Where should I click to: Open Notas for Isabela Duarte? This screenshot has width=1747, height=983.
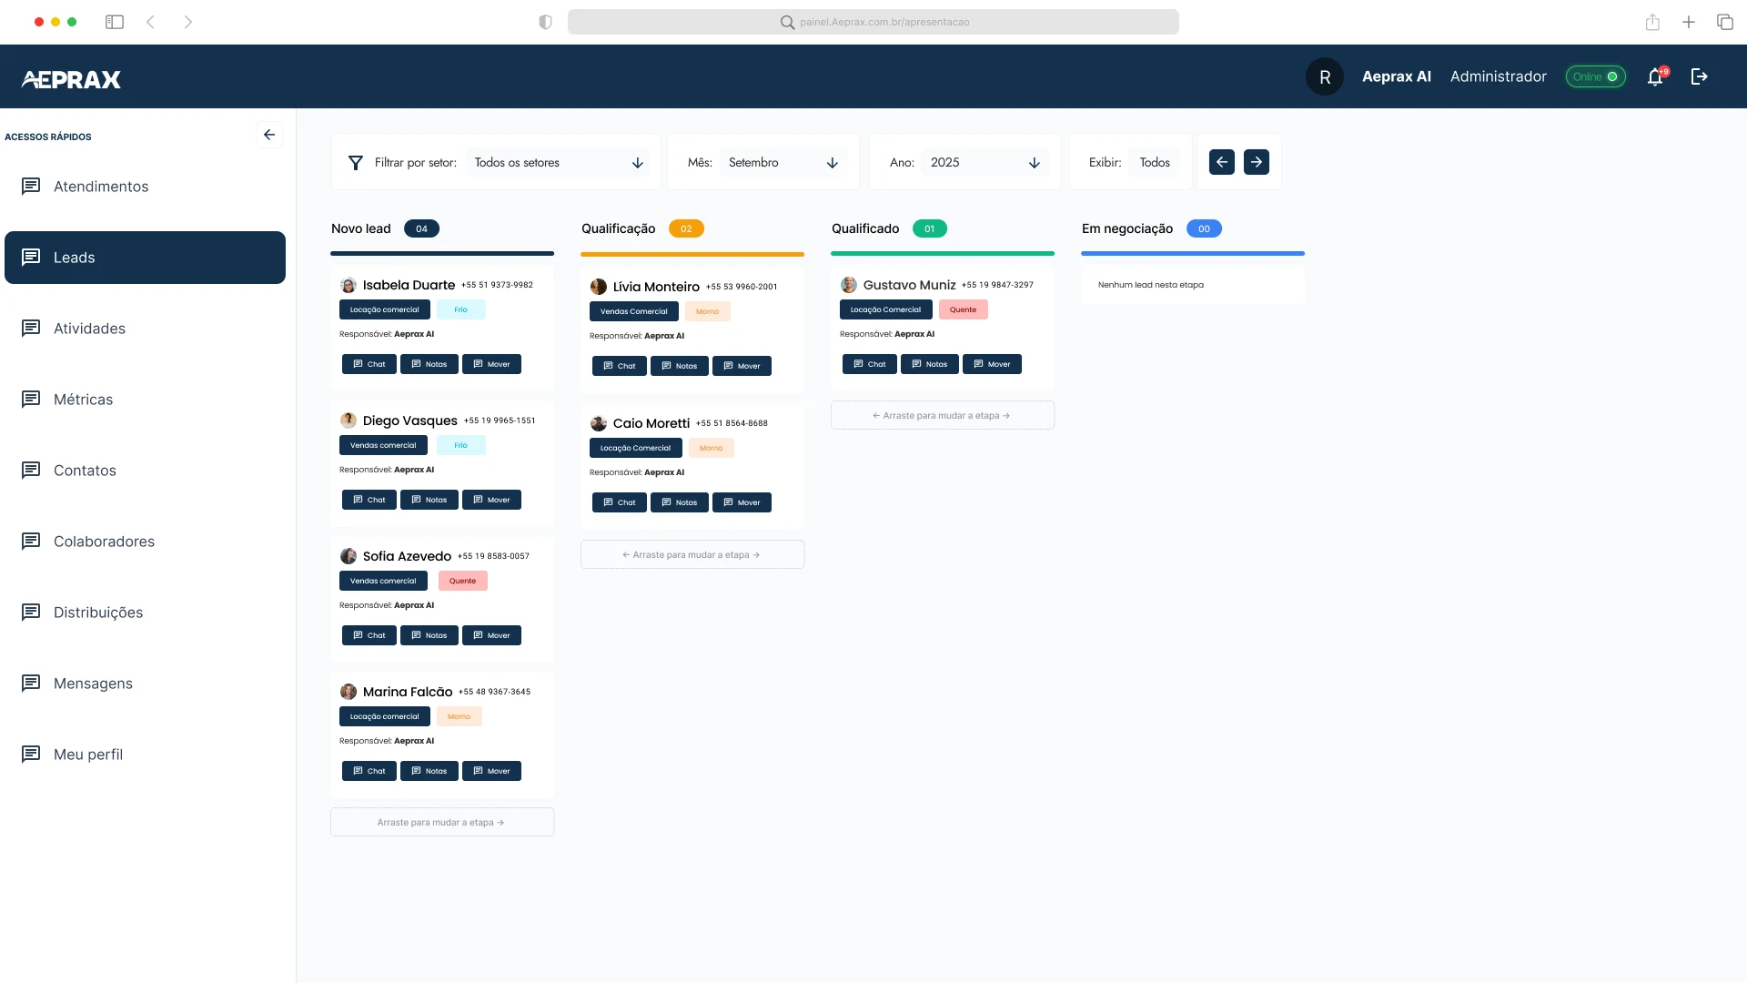click(429, 364)
